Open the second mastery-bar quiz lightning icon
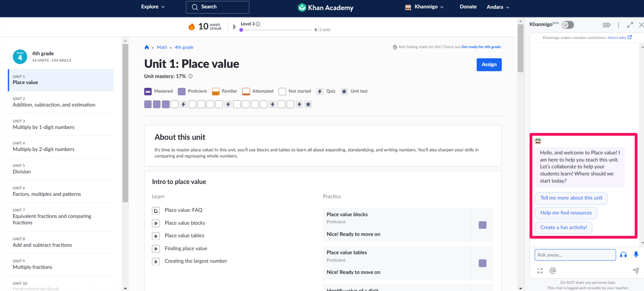644x291 pixels. pos(228,104)
